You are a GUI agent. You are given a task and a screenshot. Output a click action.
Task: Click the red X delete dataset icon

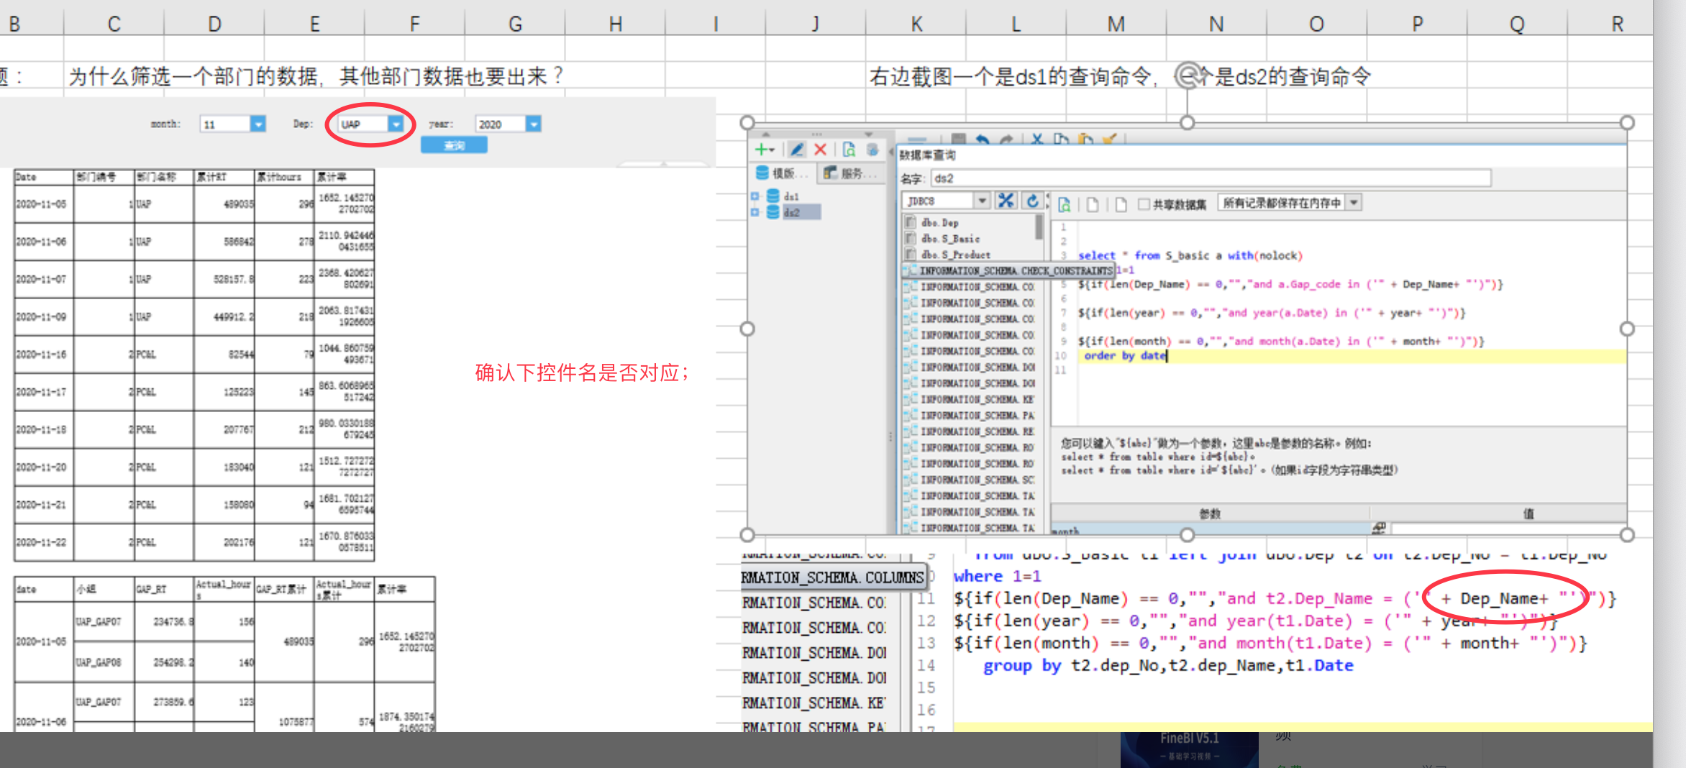click(820, 150)
